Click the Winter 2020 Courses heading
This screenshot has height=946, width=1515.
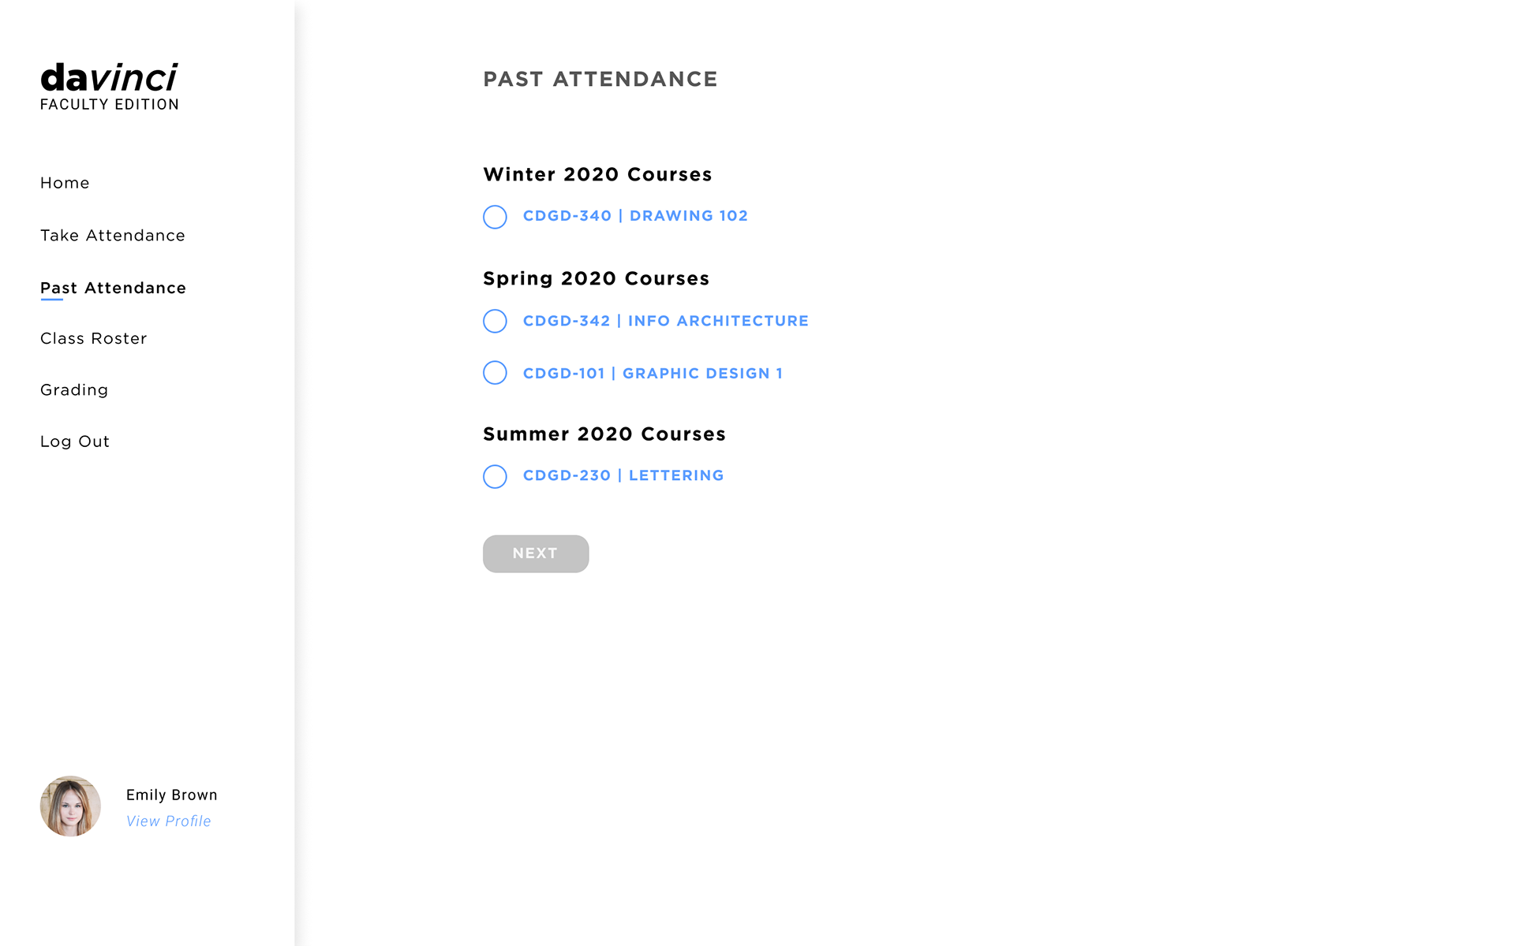pyautogui.click(x=597, y=174)
